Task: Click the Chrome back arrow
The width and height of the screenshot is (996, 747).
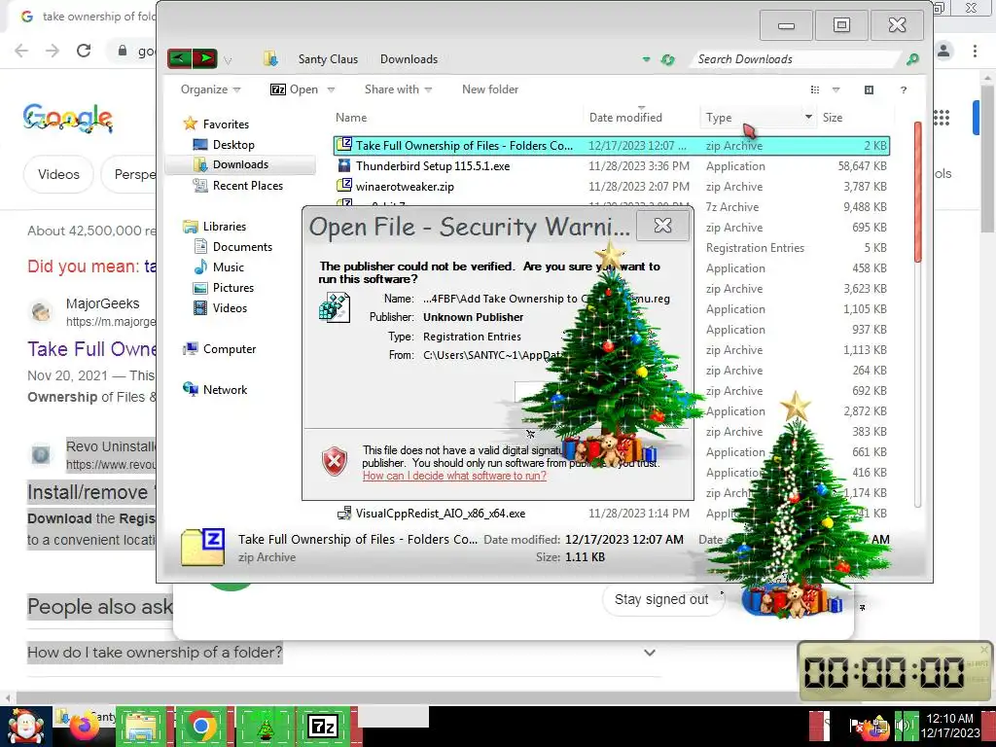Action: point(21,51)
